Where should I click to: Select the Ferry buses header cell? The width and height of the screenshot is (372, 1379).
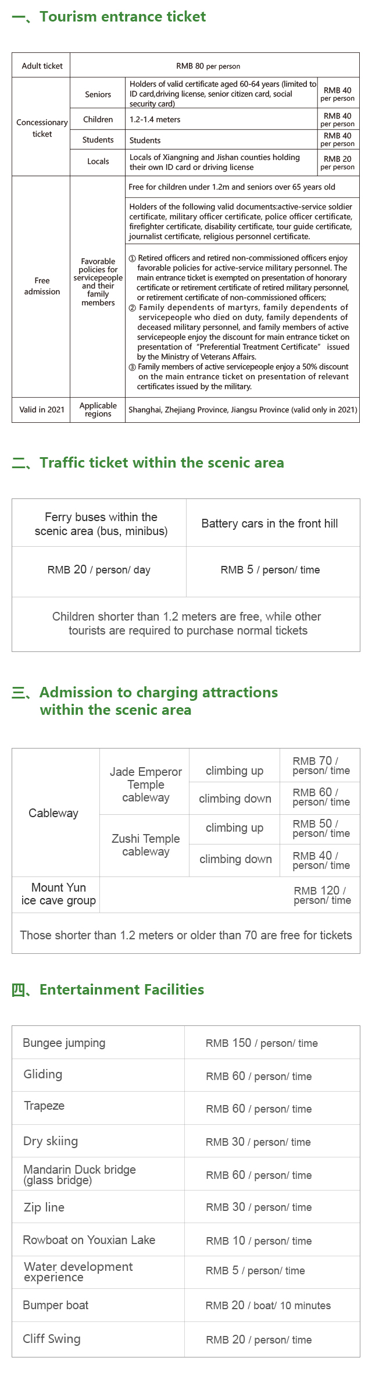tap(101, 523)
